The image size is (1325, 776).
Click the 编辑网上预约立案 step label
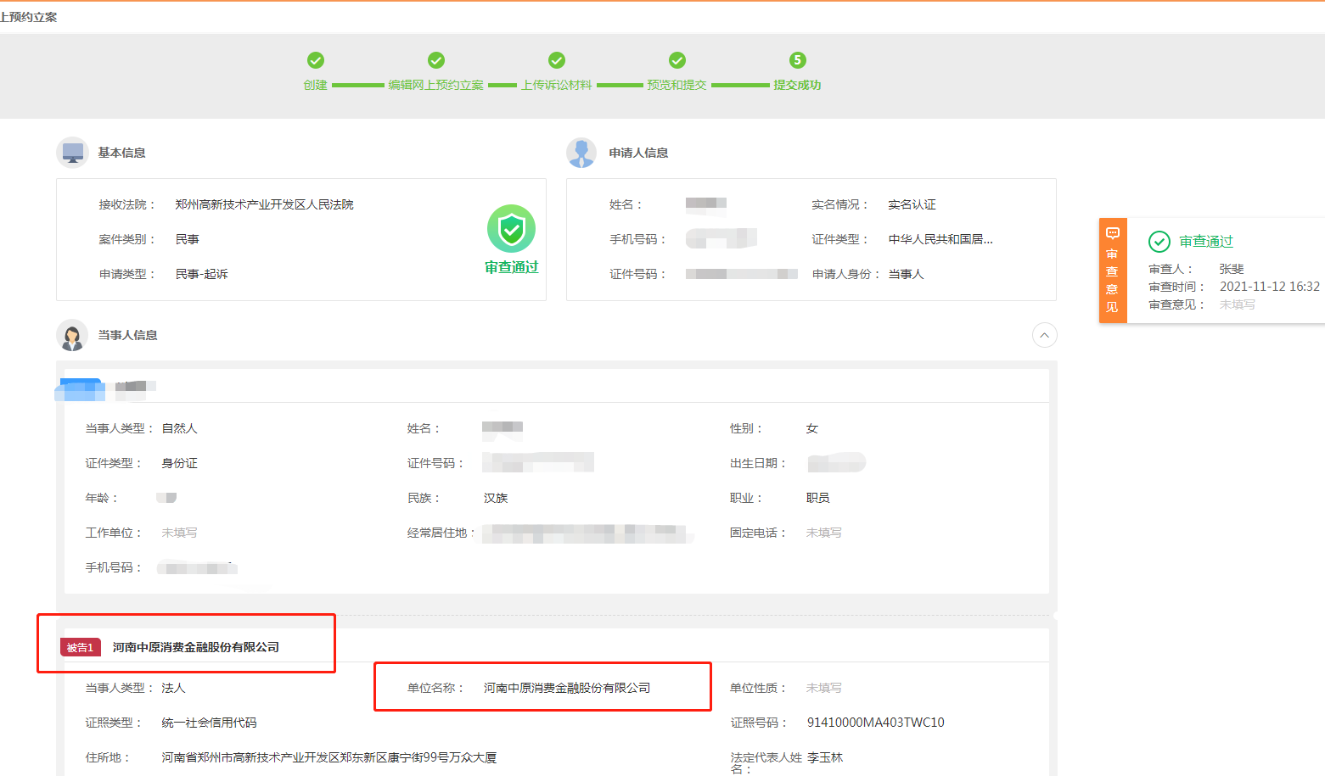tap(436, 85)
